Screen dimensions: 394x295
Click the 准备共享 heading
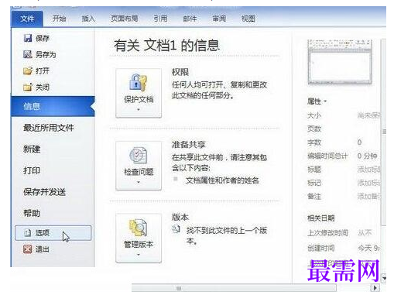tap(188, 145)
